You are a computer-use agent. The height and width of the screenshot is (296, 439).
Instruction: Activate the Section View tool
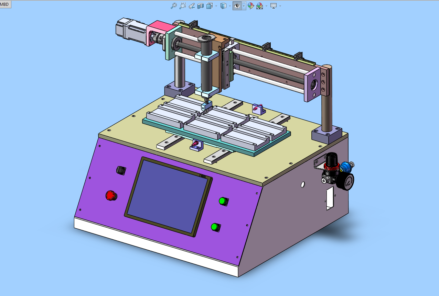pos(201,6)
